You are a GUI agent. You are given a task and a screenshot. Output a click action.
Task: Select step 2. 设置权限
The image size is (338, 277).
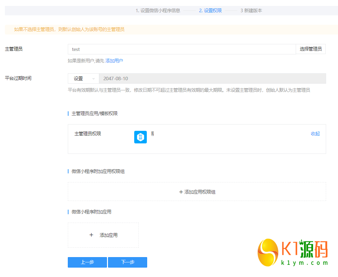210,10
